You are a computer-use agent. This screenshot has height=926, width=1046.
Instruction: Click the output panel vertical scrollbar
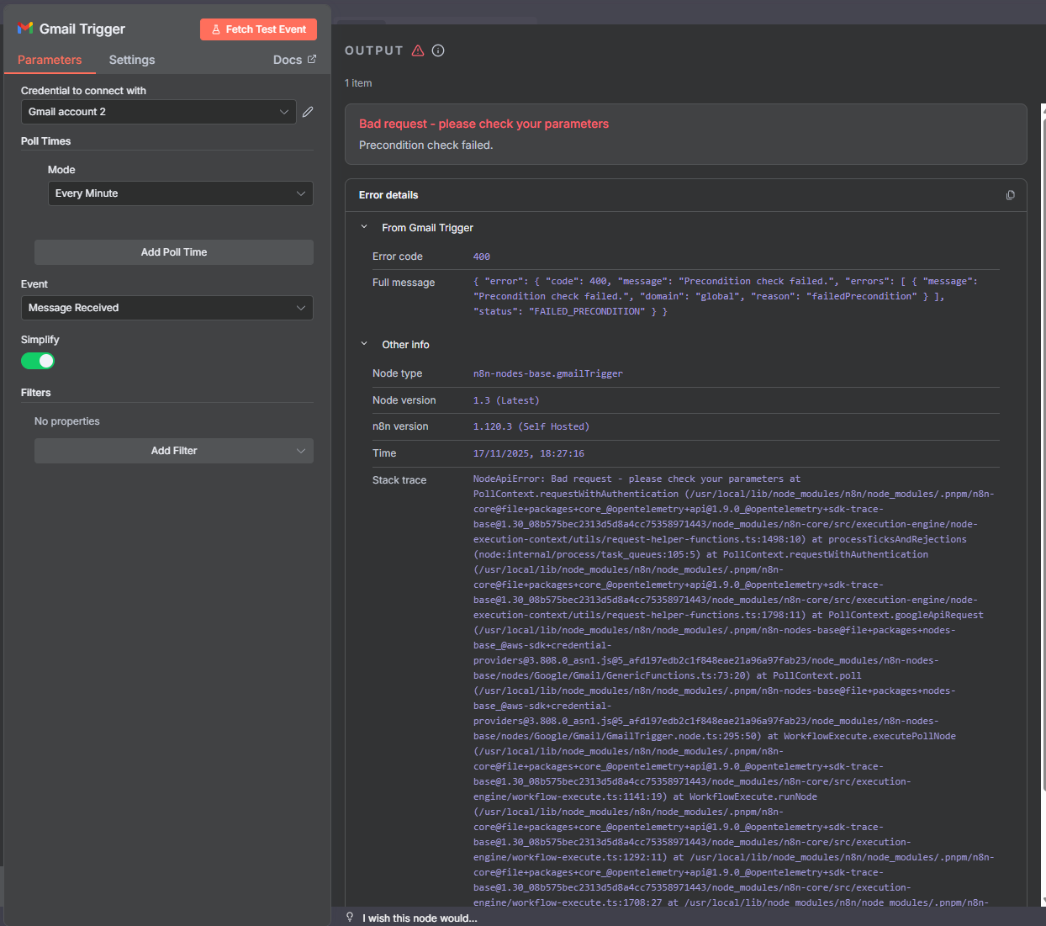click(1043, 454)
